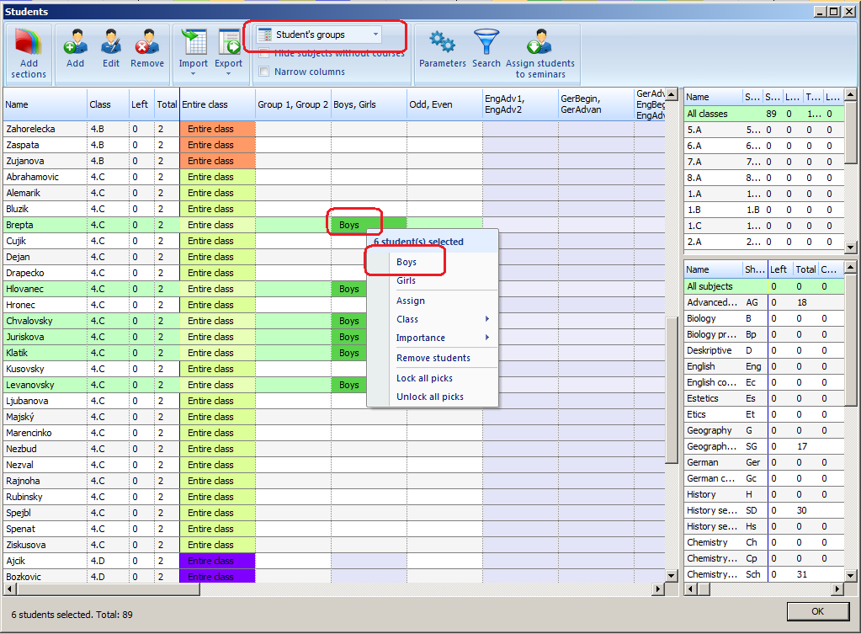Click Assign students to seminars icon
Screen dimensions: 861x634
point(539,42)
